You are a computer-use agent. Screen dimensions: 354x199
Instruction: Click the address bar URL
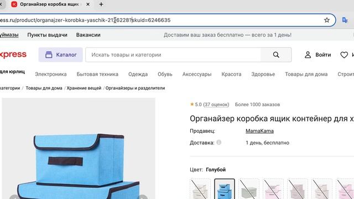pos(85,20)
